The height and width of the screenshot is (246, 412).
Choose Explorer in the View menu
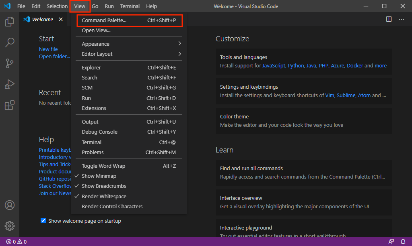129,67
